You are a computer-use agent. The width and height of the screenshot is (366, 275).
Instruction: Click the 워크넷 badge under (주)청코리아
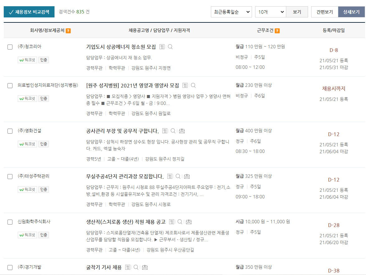pyautogui.click(x=27, y=60)
